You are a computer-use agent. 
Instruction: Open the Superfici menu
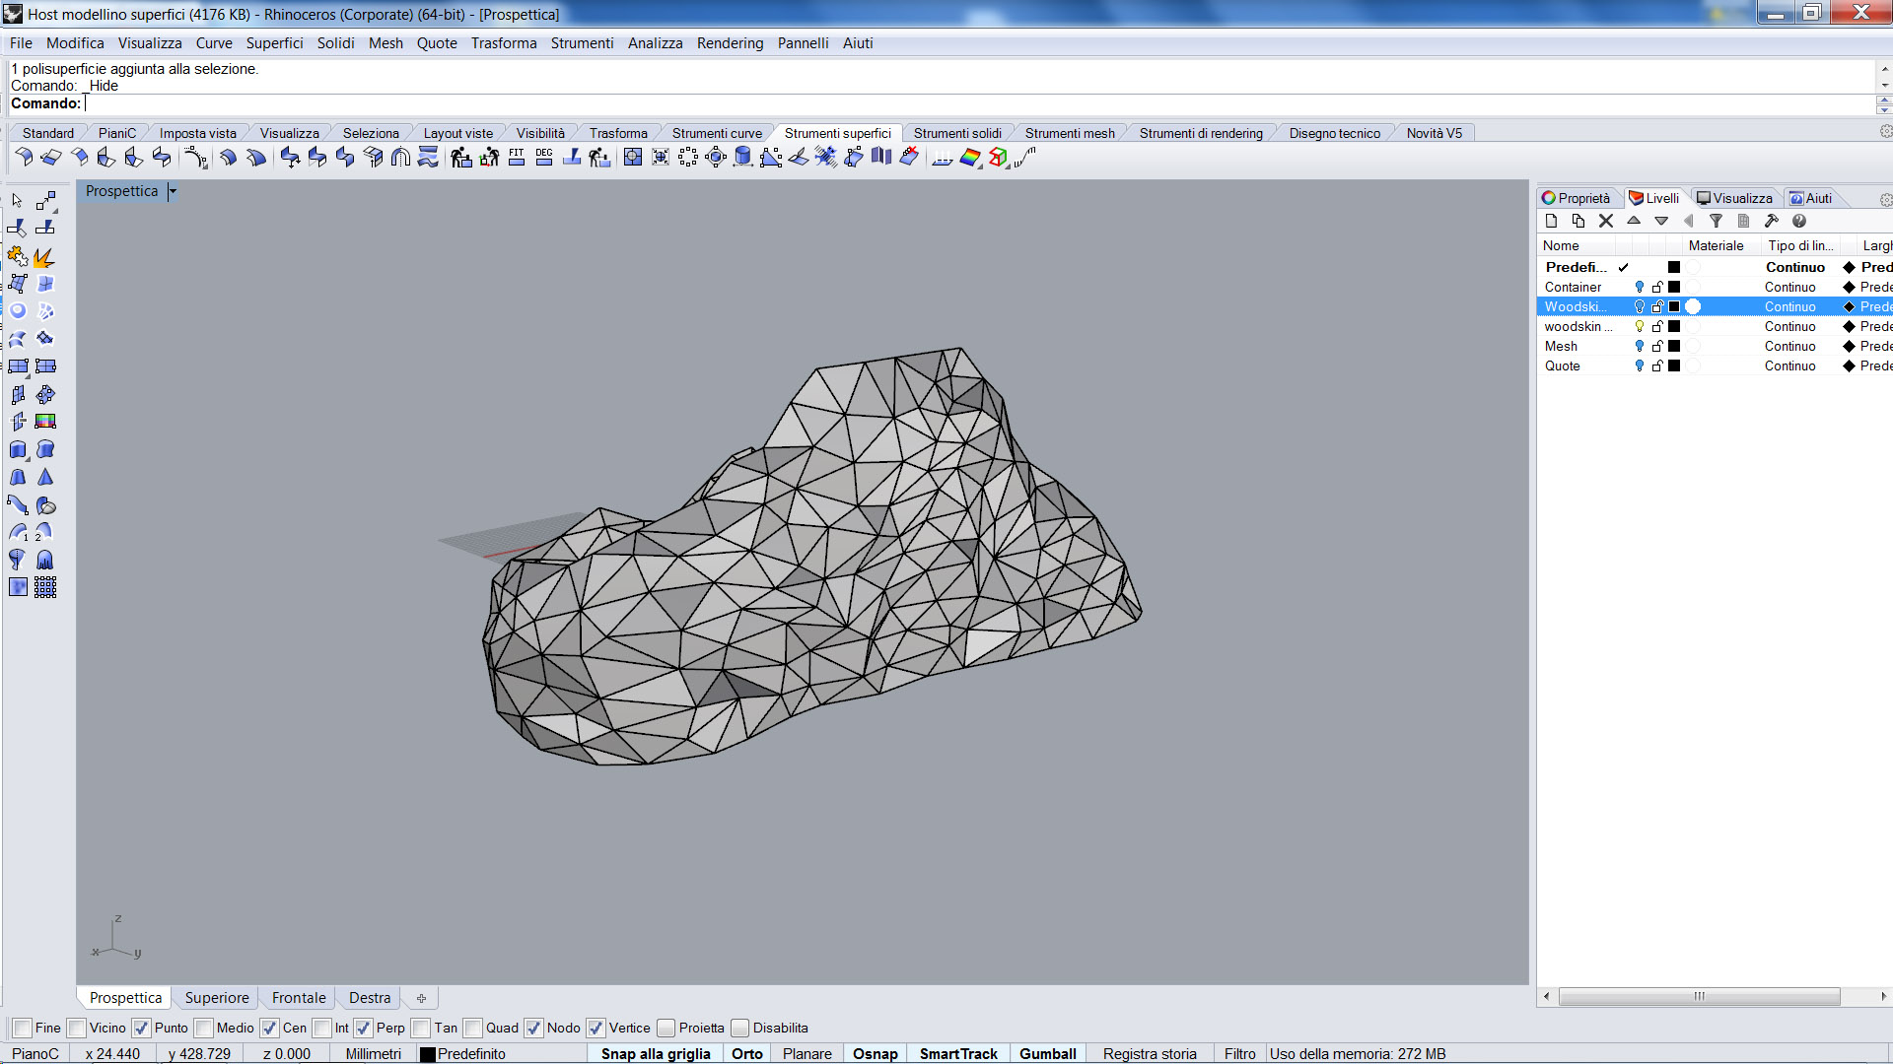(274, 43)
